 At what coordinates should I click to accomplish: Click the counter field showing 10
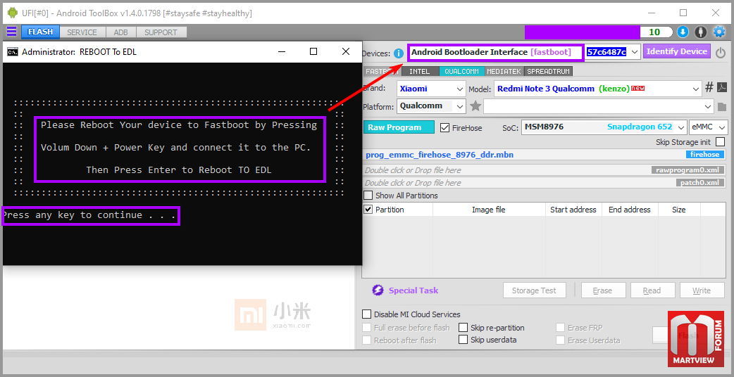657,32
